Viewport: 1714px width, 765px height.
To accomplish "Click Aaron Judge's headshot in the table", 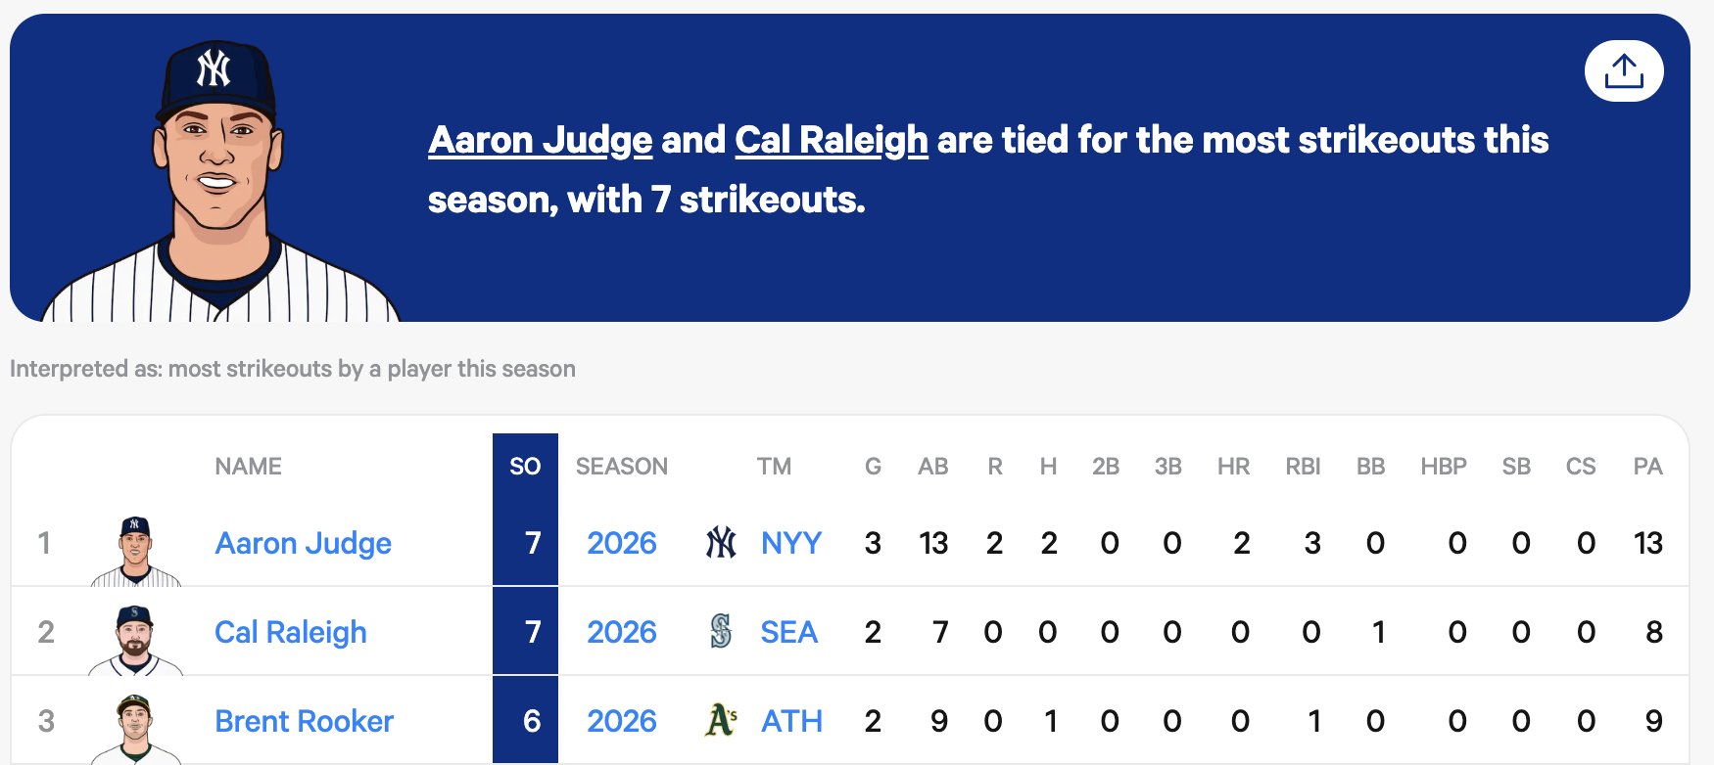I will click(136, 551).
